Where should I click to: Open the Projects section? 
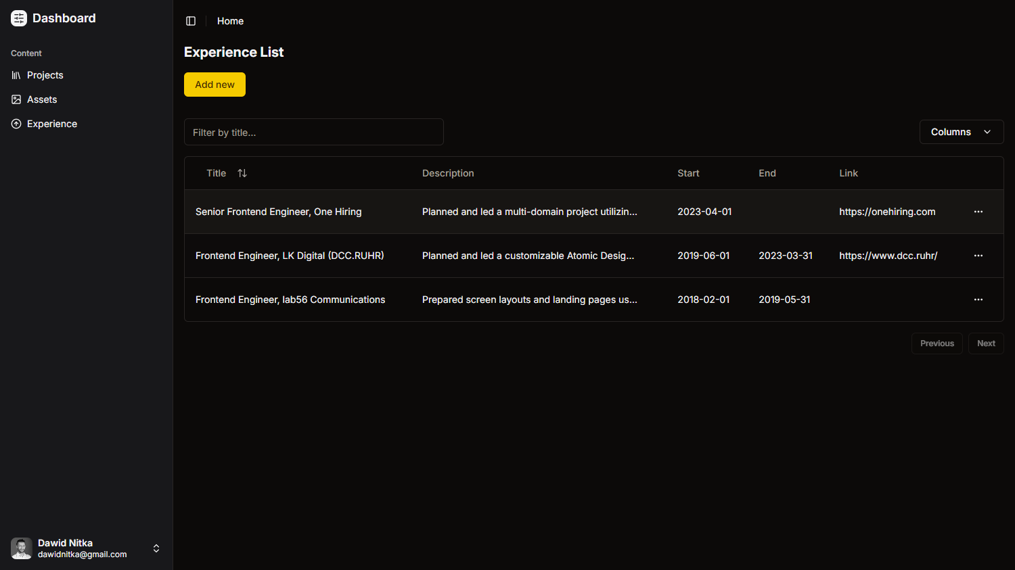click(x=45, y=75)
